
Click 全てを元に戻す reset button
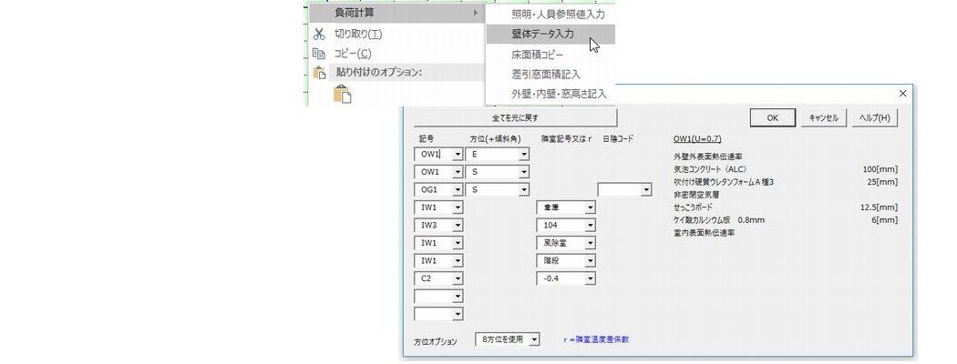[x=515, y=118]
